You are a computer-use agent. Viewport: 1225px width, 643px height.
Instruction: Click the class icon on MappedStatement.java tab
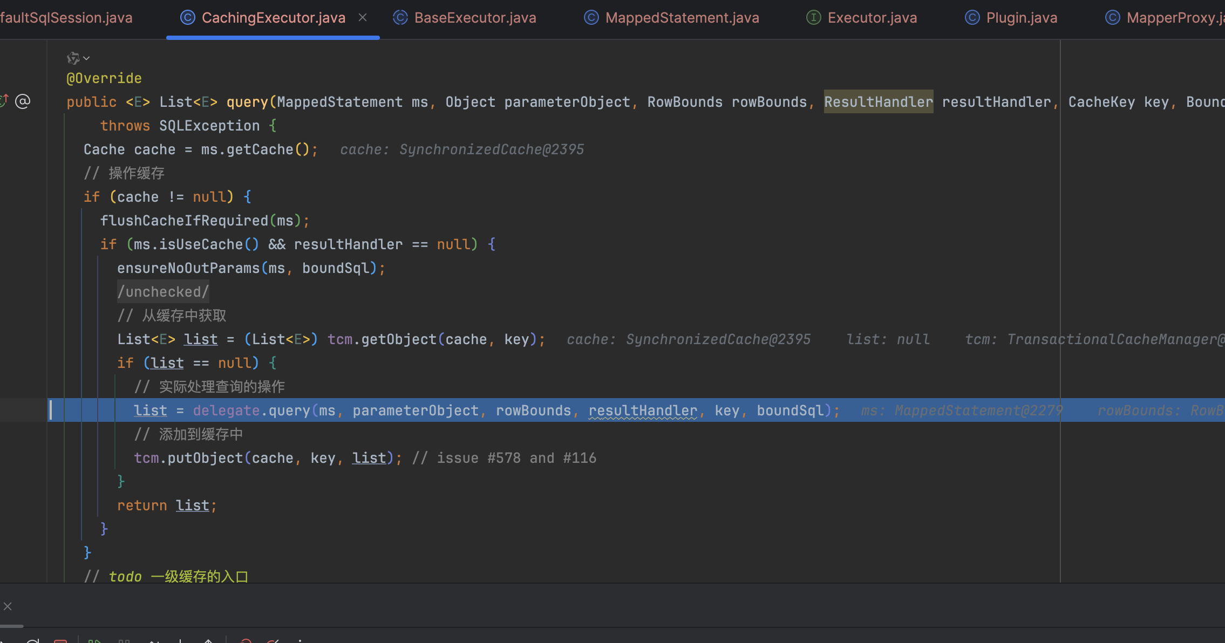point(591,18)
